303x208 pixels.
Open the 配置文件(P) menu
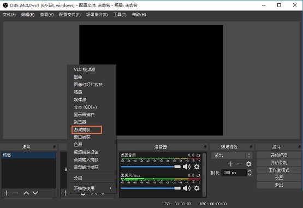[70, 15]
